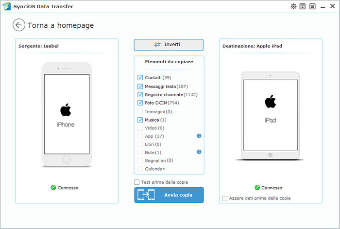The height and width of the screenshot is (229, 340).
Task: Click the Connesso status under iPad
Action: pos(272,188)
